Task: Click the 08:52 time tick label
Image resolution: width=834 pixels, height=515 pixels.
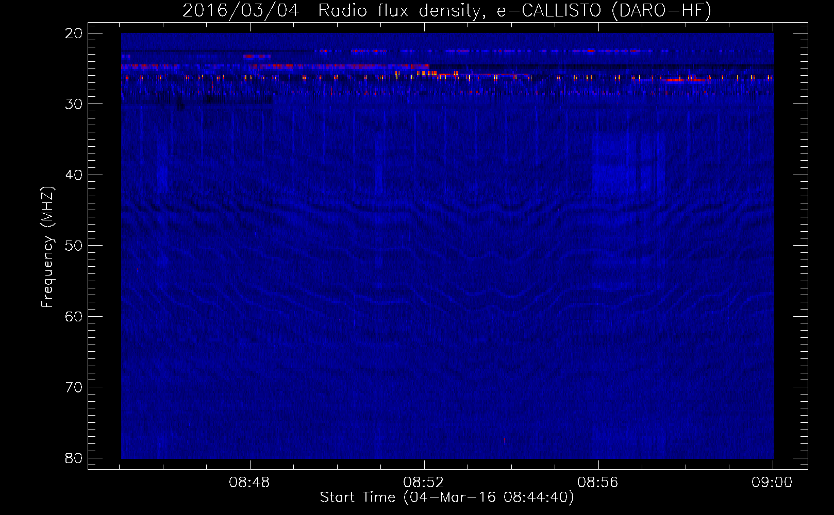Action: tap(424, 483)
